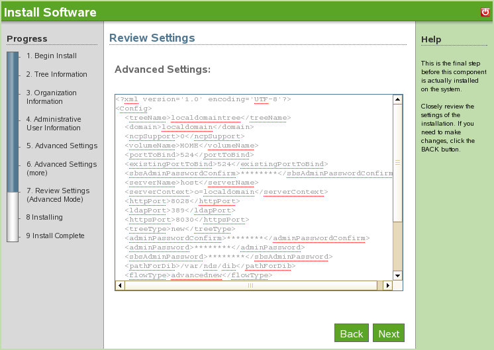494x350 pixels.
Task: Click the Back button
Action: (351, 333)
